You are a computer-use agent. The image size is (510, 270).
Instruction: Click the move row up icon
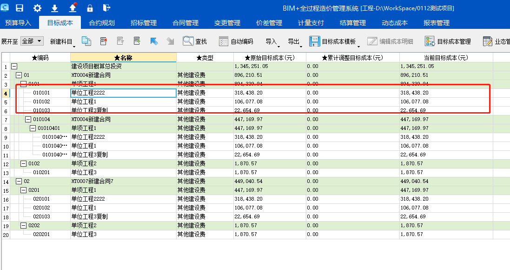point(120,41)
